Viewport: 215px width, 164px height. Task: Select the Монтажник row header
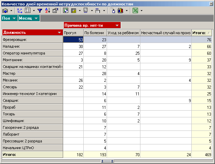click(x=32, y=60)
